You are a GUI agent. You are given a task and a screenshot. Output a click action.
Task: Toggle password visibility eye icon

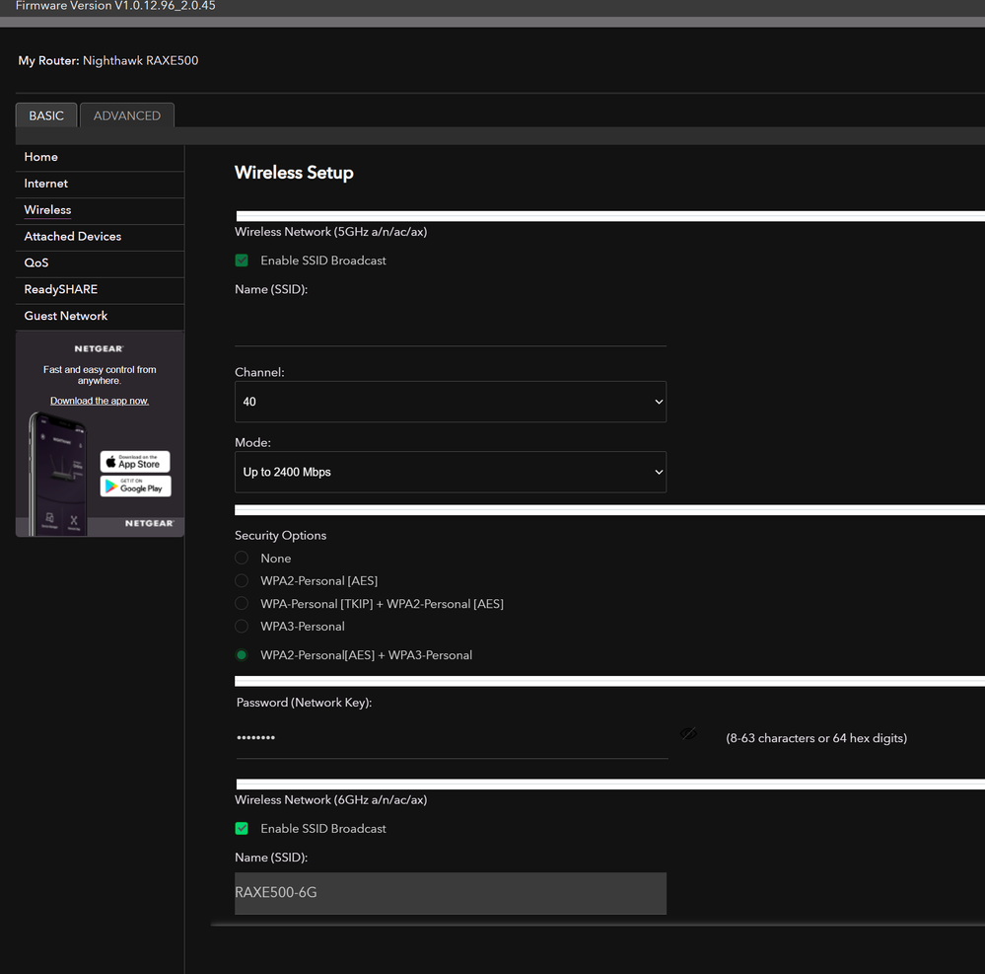[x=688, y=733]
